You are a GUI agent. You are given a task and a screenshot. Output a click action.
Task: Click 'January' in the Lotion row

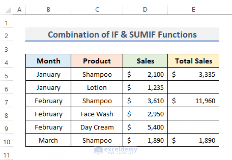coord(48,87)
